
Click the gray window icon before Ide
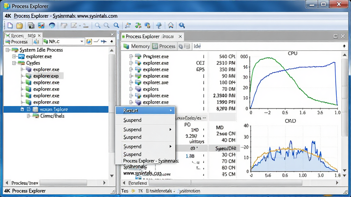click(187, 46)
